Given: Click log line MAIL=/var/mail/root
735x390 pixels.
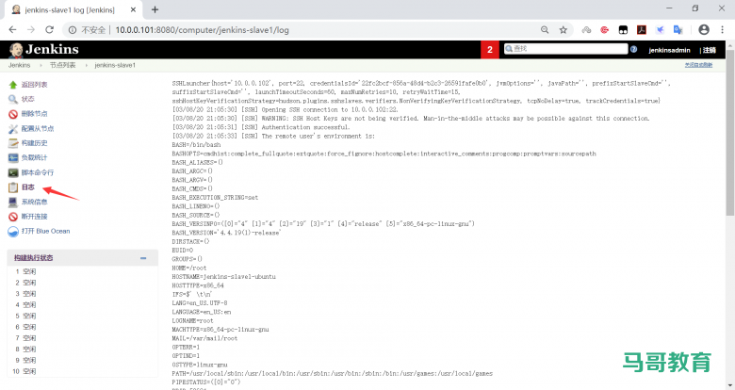Looking at the screenshot, I should coord(204,338).
